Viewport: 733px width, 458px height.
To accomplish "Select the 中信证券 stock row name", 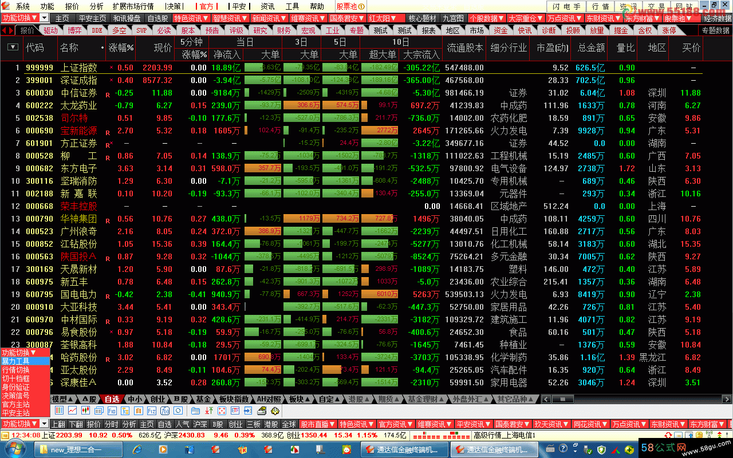I will [x=79, y=93].
